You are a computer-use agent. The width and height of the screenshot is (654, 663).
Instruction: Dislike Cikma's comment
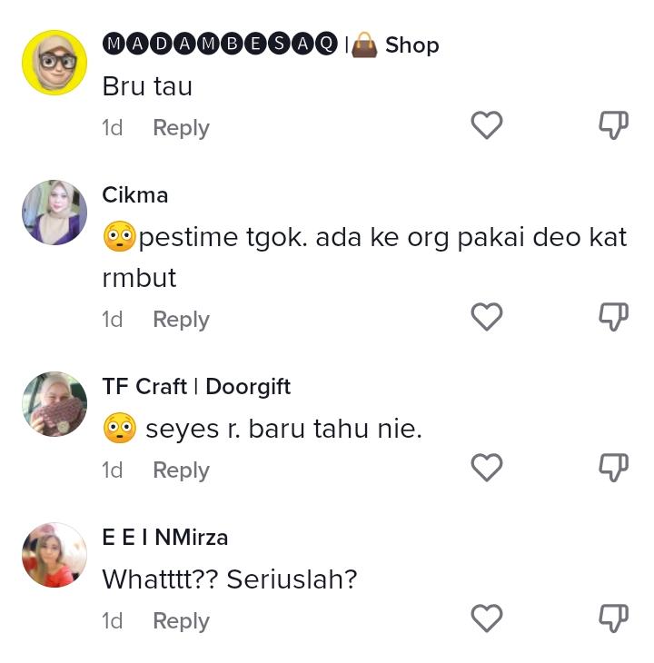click(613, 317)
